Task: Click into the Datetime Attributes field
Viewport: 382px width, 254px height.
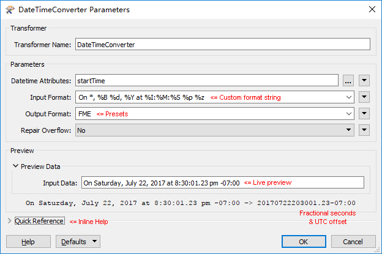Action: 206,80
